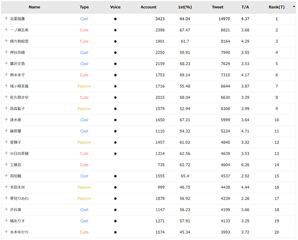Sort table by the Account column
The image size is (298, 240).
149,7
